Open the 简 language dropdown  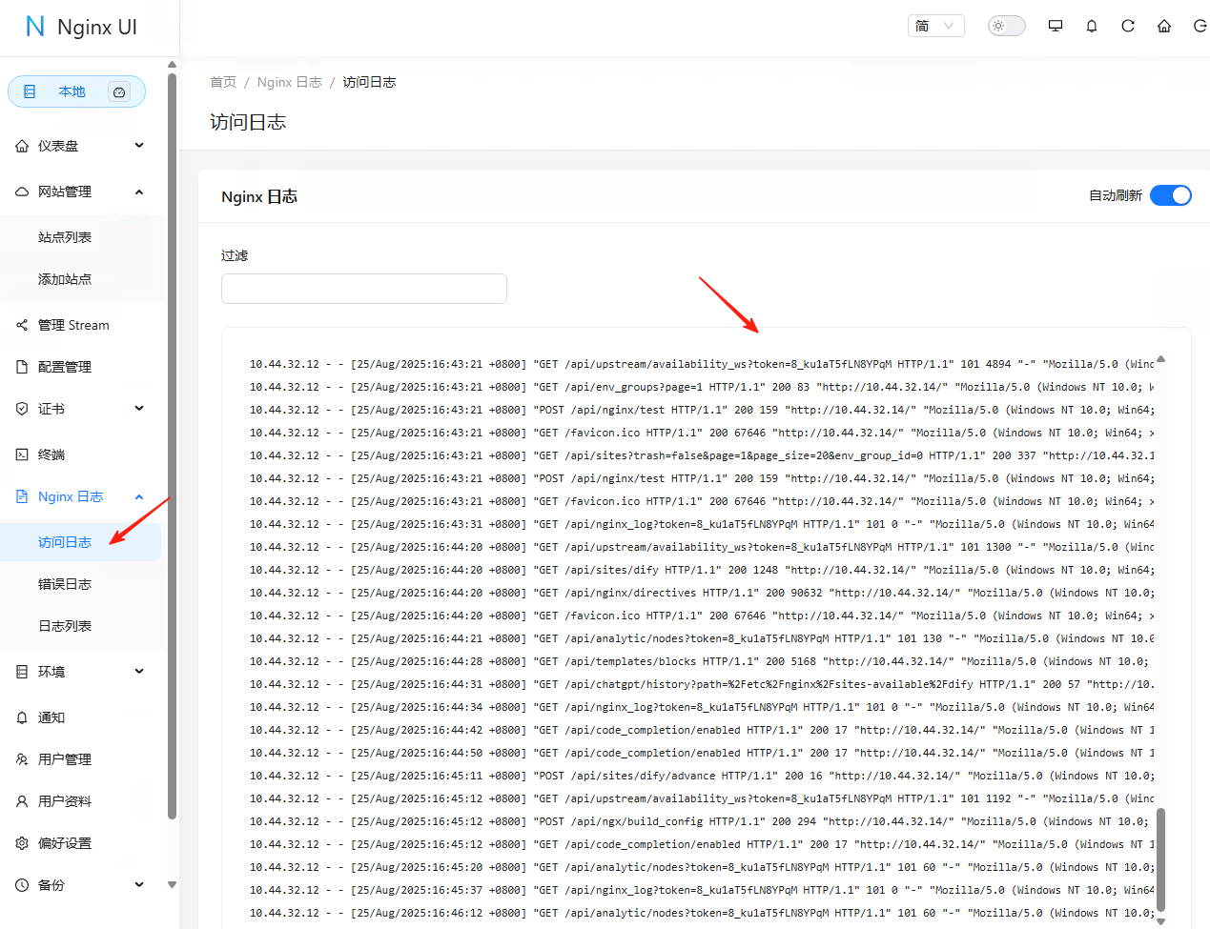click(x=935, y=26)
